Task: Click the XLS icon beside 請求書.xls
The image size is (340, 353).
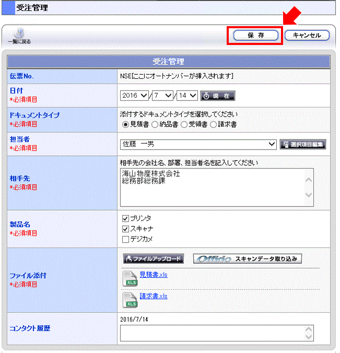Action: 130,299
